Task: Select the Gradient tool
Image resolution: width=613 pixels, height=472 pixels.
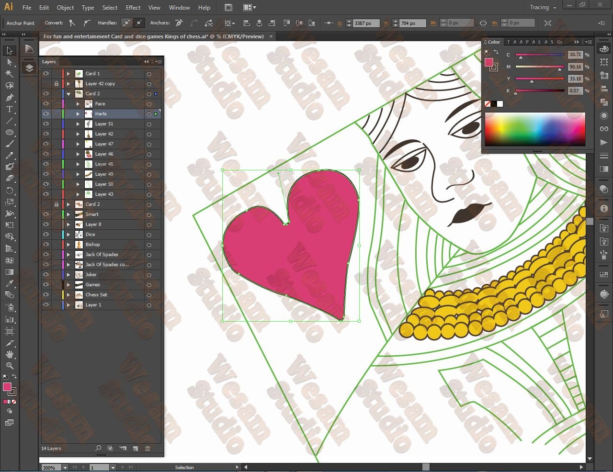Action: [10, 272]
